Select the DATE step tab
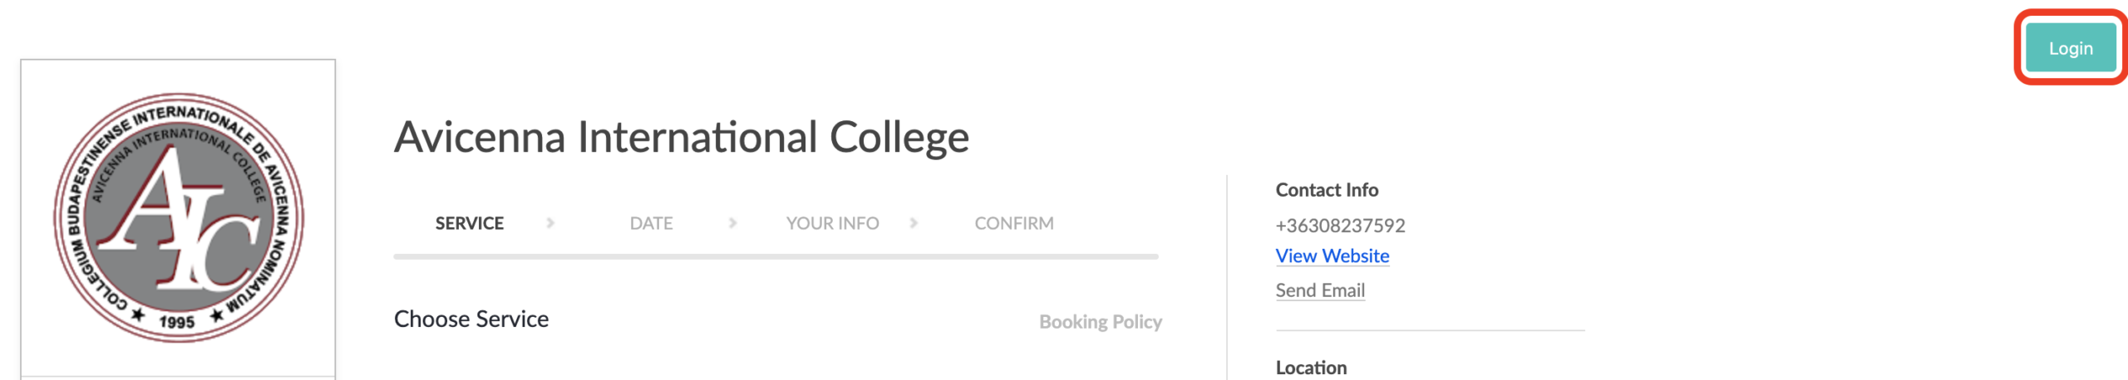Viewport: 2128px width, 380px height. coord(651,223)
